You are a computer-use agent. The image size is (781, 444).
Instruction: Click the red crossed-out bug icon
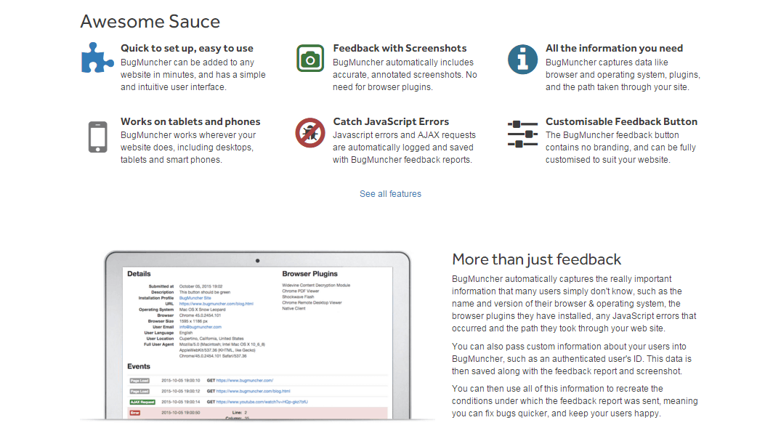click(x=309, y=133)
